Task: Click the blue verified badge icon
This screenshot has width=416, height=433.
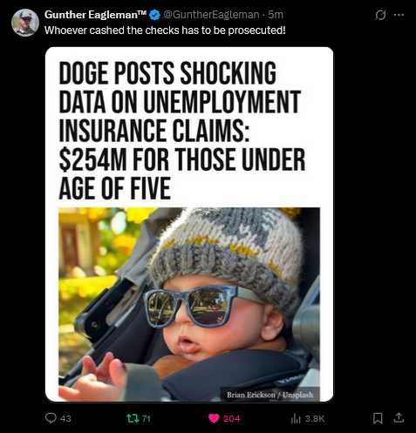Action: coord(154,15)
